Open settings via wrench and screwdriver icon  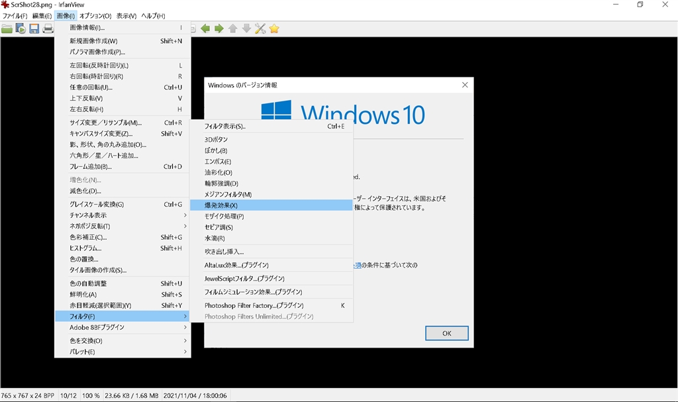tap(260, 29)
